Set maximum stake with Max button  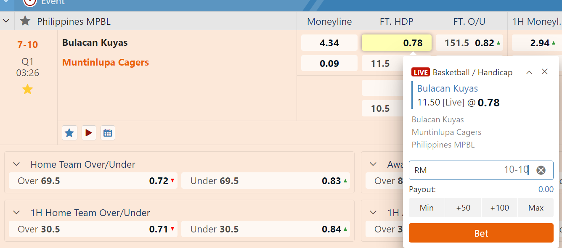click(536, 208)
